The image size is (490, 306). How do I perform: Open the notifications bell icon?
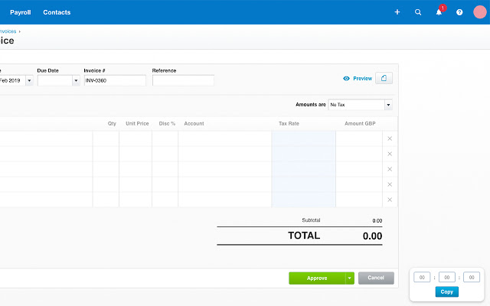(x=439, y=12)
